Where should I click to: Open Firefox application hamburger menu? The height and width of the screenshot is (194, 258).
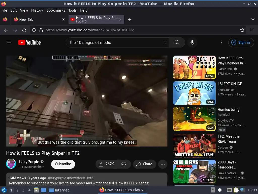pos(252,30)
